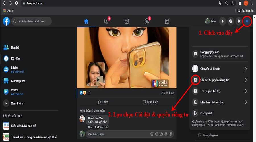Image resolution: width=256 pixels, height=142 pixels.
Task: Click the help question mark icon
Action: [195, 91]
